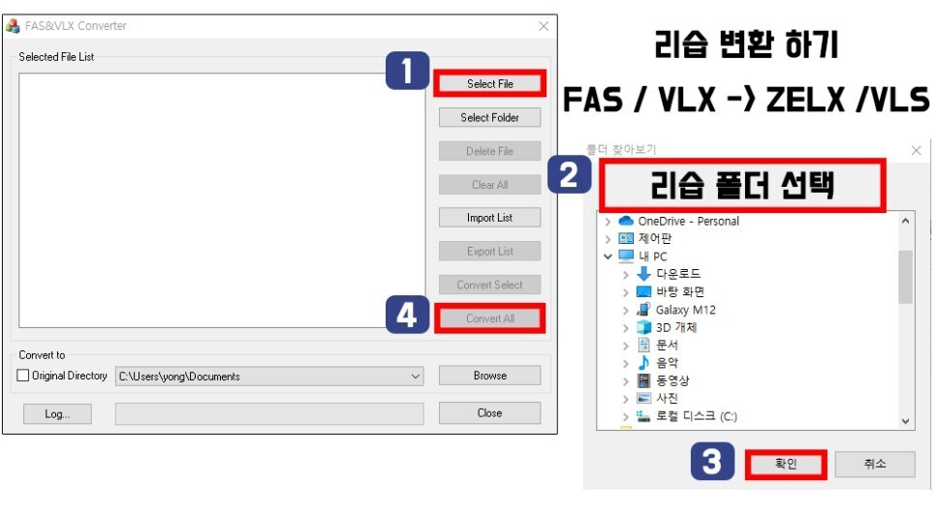Select the 로컬 디스크 (C:) drive icon

pyautogui.click(x=643, y=416)
